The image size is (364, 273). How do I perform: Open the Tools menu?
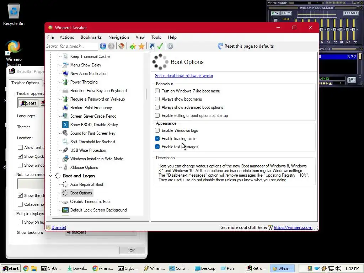coord(156,37)
